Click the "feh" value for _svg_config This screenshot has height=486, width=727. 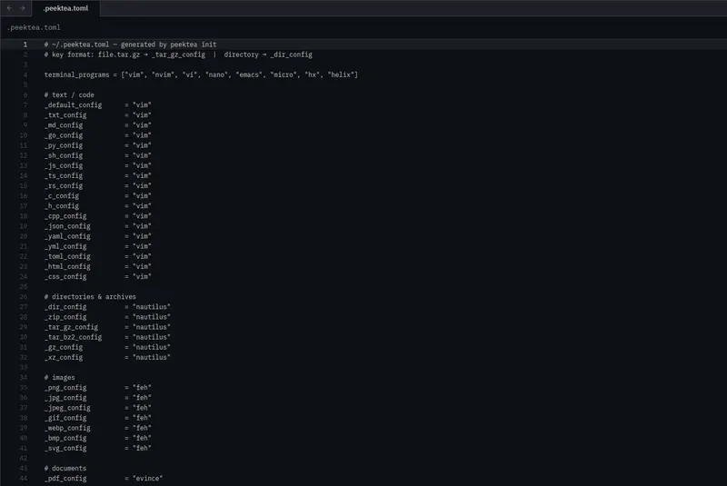[142, 449]
